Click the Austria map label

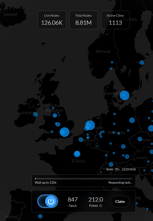point(142,158)
